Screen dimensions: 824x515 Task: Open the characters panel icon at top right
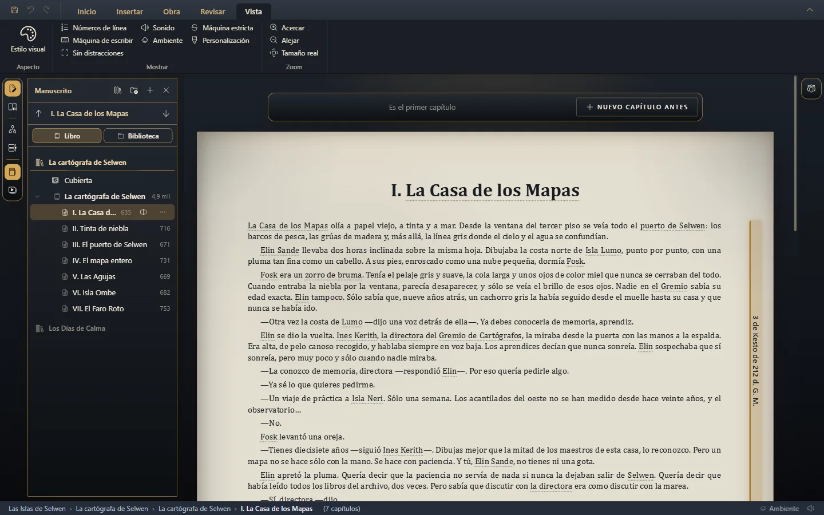811,89
